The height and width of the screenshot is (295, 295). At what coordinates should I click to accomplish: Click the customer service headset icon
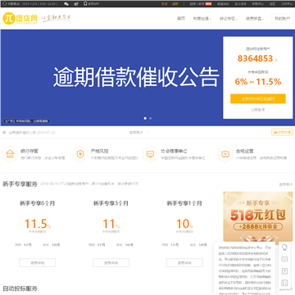[x=5, y=4]
